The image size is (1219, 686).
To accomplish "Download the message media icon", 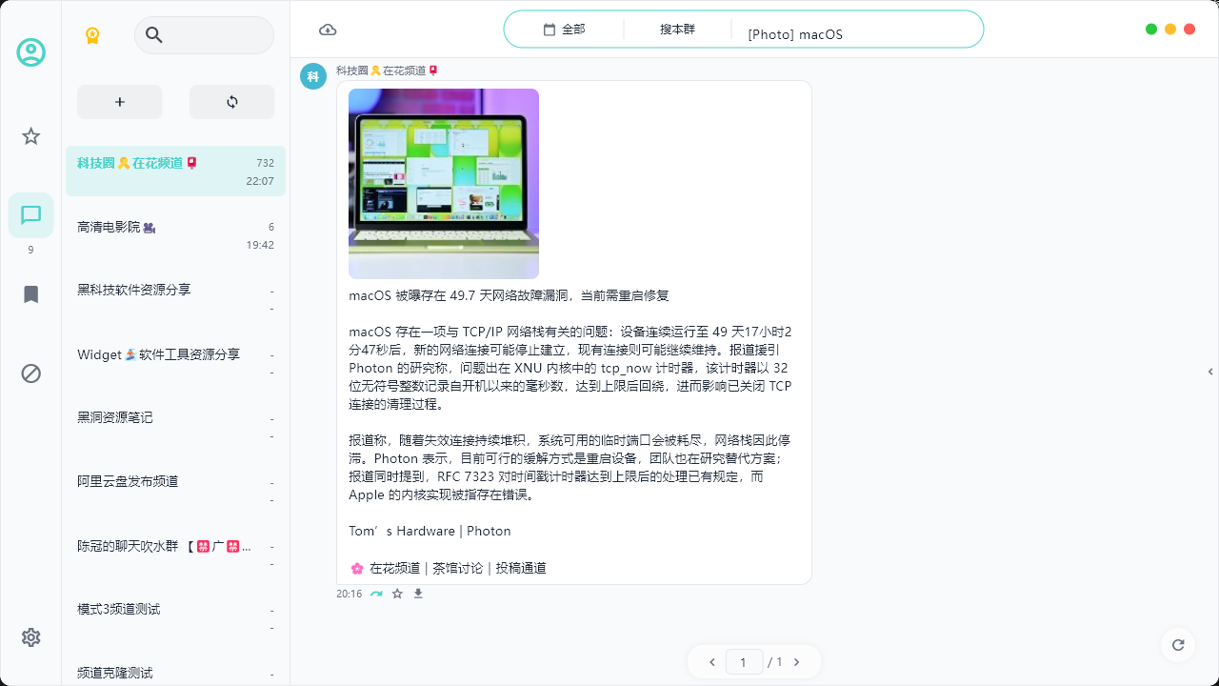I will tap(418, 594).
